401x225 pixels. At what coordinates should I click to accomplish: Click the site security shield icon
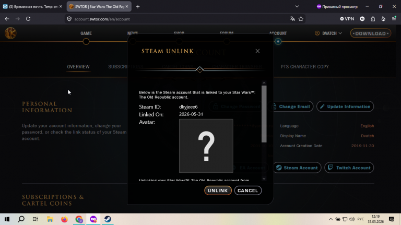click(x=69, y=19)
